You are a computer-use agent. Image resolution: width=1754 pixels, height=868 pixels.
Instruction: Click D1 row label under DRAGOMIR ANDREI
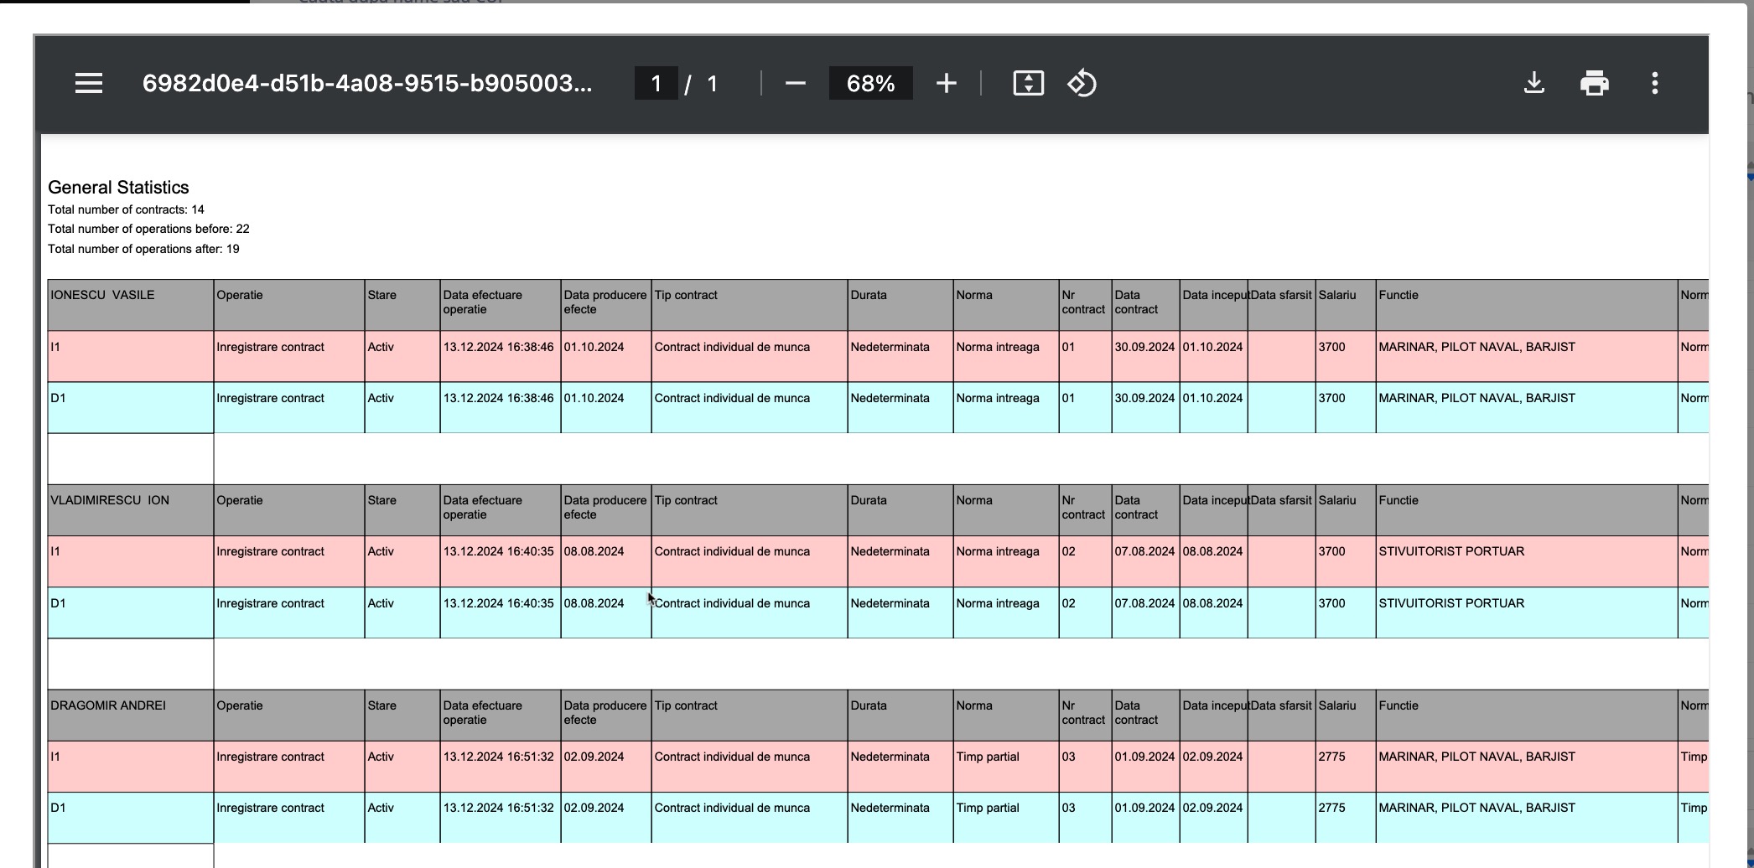[x=58, y=808]
